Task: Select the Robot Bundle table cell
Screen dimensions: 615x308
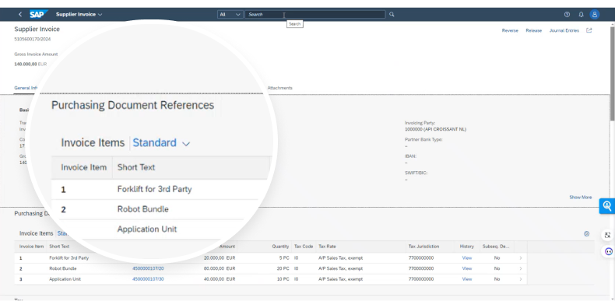Action: [x=63, y=268]
